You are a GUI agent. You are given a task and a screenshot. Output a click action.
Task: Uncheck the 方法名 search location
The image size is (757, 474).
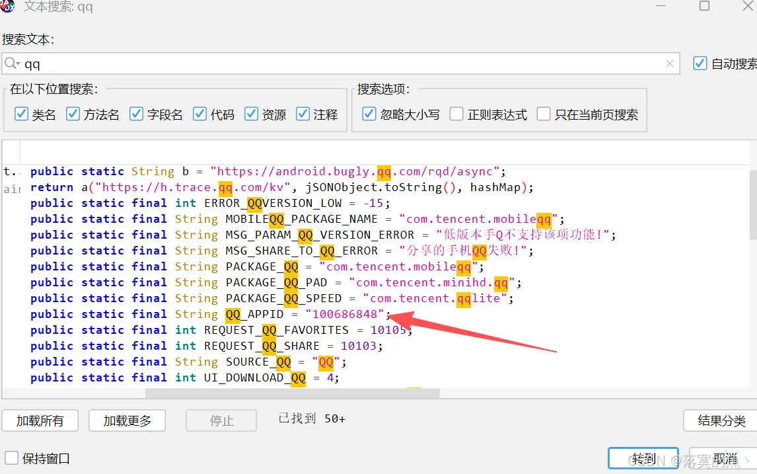pos(73,114)
